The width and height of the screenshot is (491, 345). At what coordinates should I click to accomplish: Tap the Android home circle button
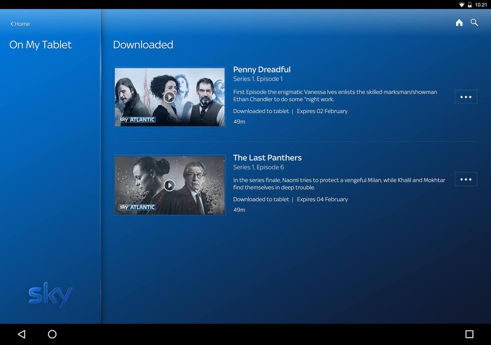pyautogui.click(x=52, y=334)
